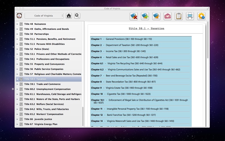Click the book icon for Title 56 Public Service
The height and width of the screenshot is (141, 225).
(x=21, y=69)
